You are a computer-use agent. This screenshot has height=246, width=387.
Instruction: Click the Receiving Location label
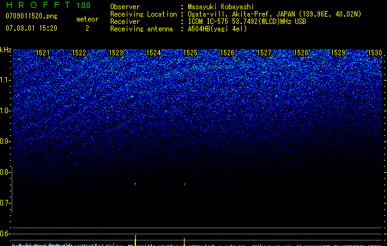(x=143, y=14)
